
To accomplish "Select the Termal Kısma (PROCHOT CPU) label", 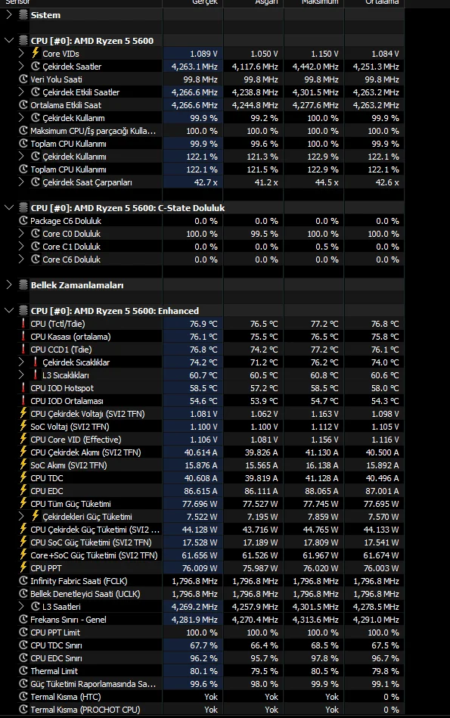I will [85, 710].
